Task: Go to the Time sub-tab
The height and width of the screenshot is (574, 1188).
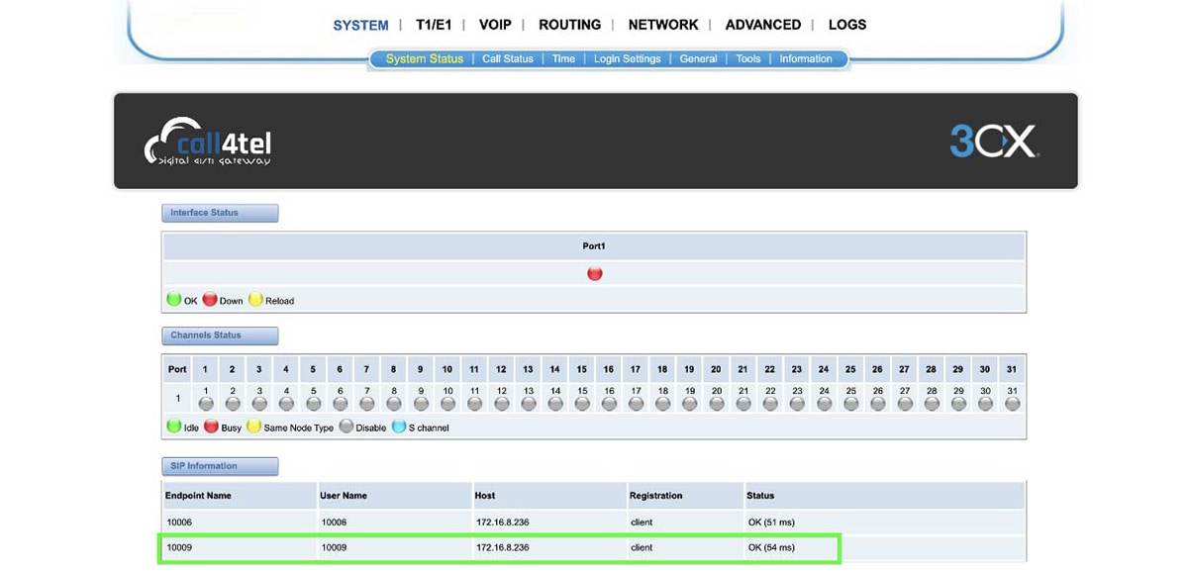Action: coord(563,59)
